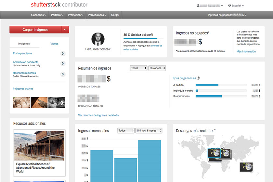Open the Últimos 3 meses dropdown
273x182 pixels.
[149, 131]
